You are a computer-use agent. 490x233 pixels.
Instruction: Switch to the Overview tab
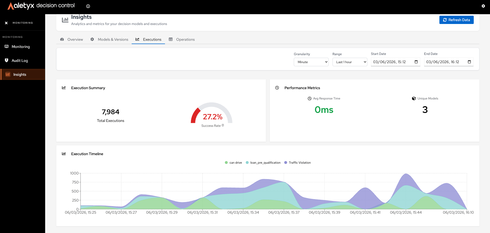(72, 39)
